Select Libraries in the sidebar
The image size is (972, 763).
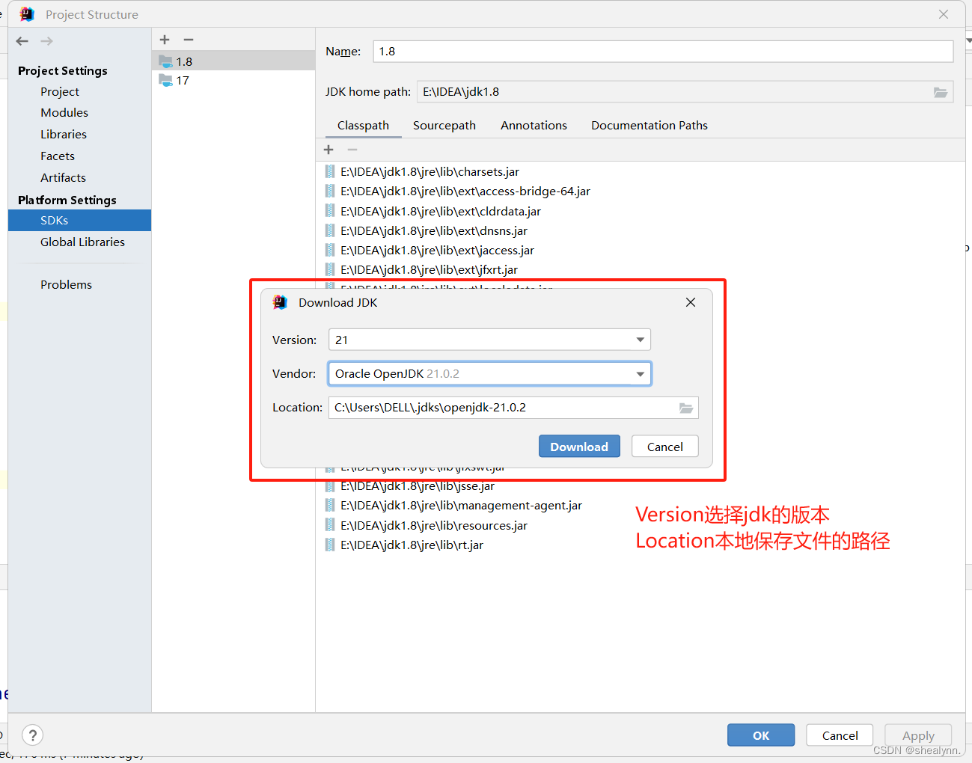pos(64,135)
